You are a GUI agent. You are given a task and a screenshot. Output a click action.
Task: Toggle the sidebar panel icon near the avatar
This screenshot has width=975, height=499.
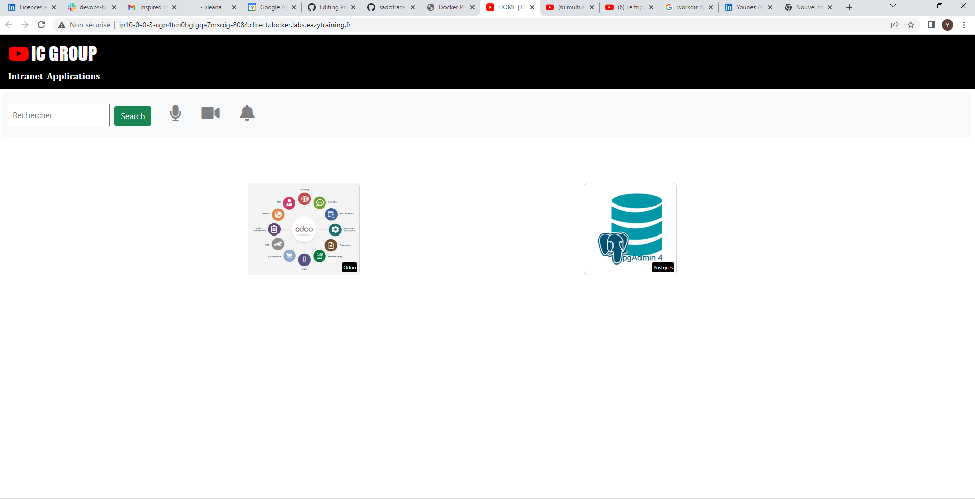pos(931,25)
